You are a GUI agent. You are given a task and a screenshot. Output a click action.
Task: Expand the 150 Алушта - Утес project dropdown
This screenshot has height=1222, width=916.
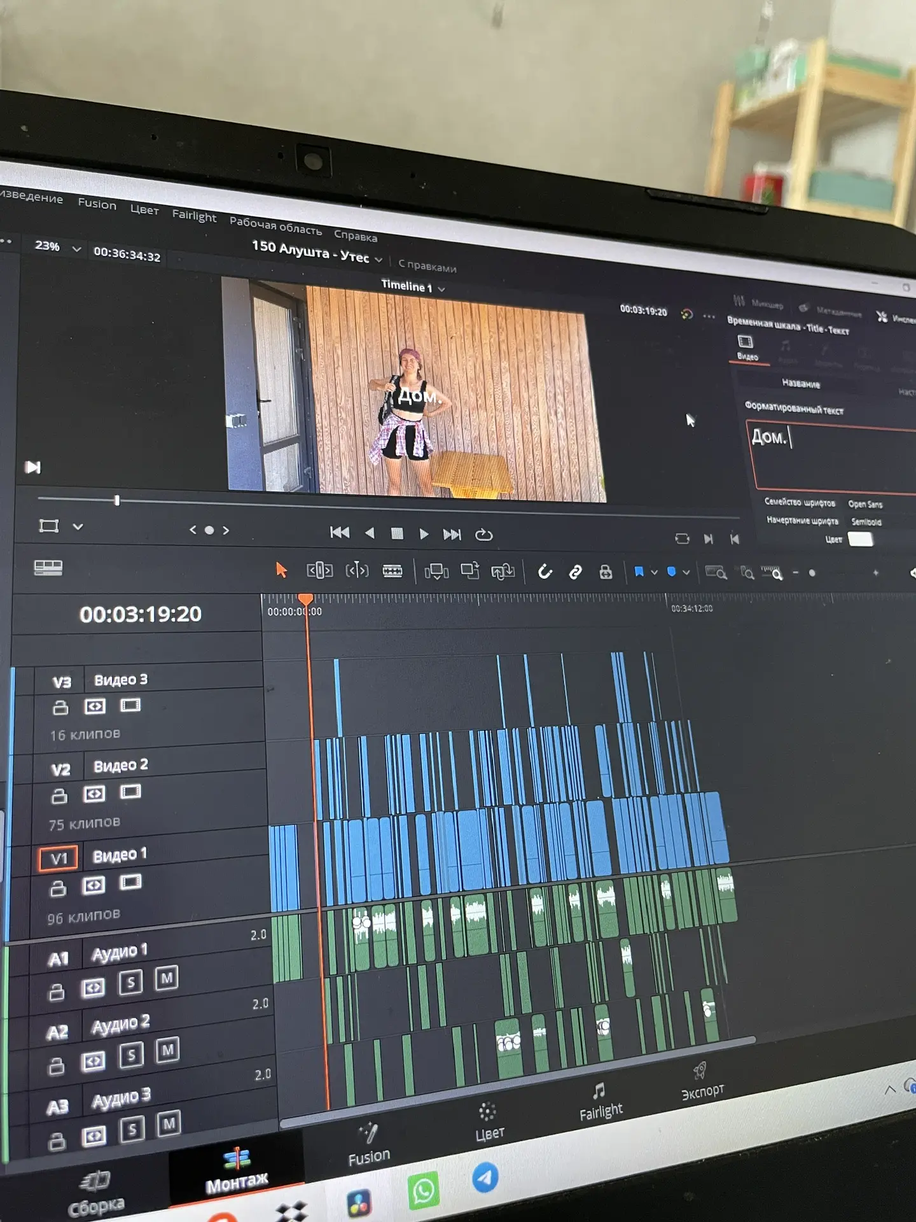tap(378, 260)
